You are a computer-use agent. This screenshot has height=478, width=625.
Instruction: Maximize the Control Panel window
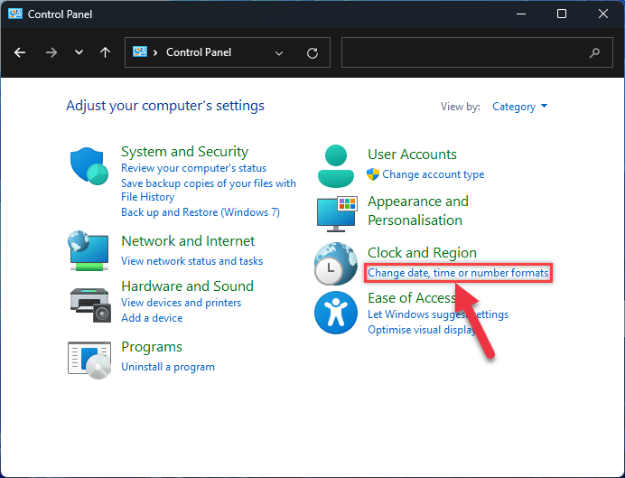point(562,14)
